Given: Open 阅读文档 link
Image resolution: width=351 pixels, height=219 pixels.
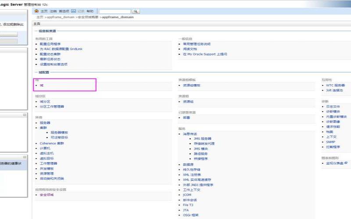Looking at the screenshot, I should point(190,49).
